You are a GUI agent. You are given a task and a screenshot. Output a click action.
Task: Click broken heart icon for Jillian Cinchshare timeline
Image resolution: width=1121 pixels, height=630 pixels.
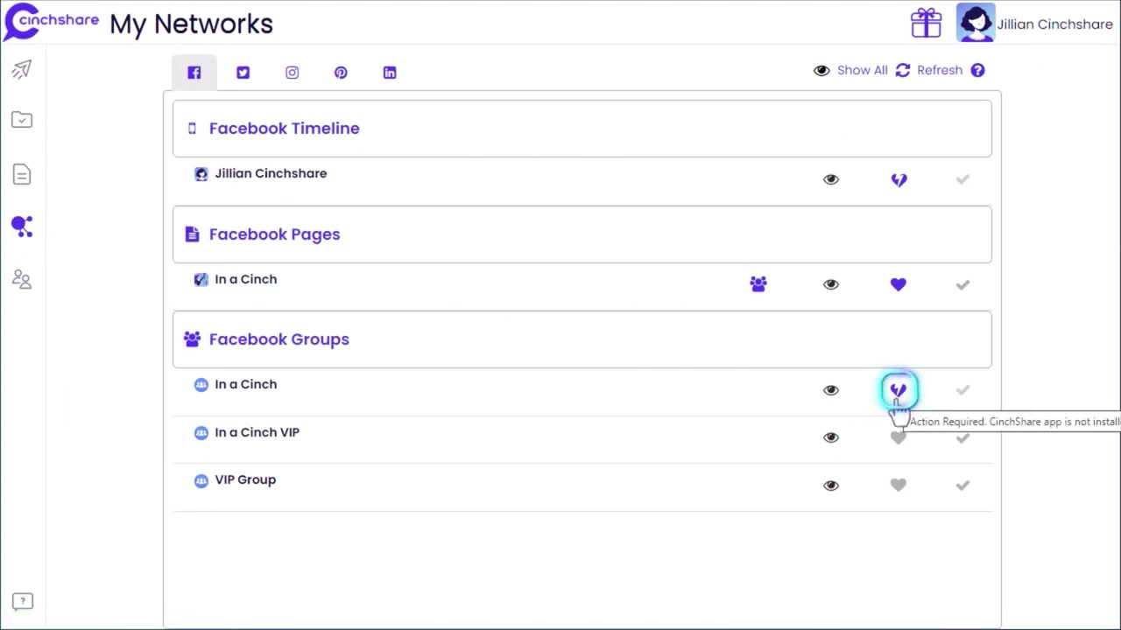pos(899,179)
